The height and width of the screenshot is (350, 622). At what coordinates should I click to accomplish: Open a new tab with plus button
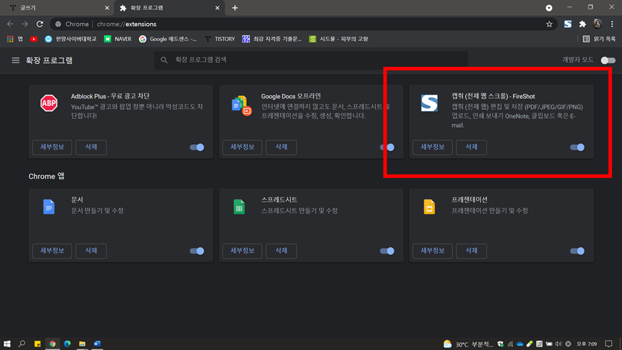pos(235,8)
